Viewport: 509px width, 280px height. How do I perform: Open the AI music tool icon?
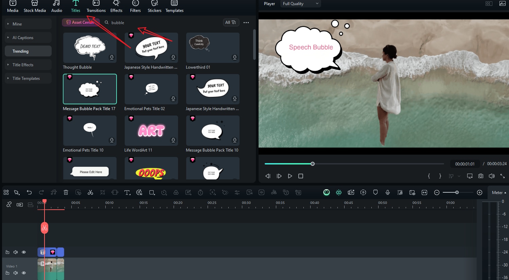click(x=139, y=192)
